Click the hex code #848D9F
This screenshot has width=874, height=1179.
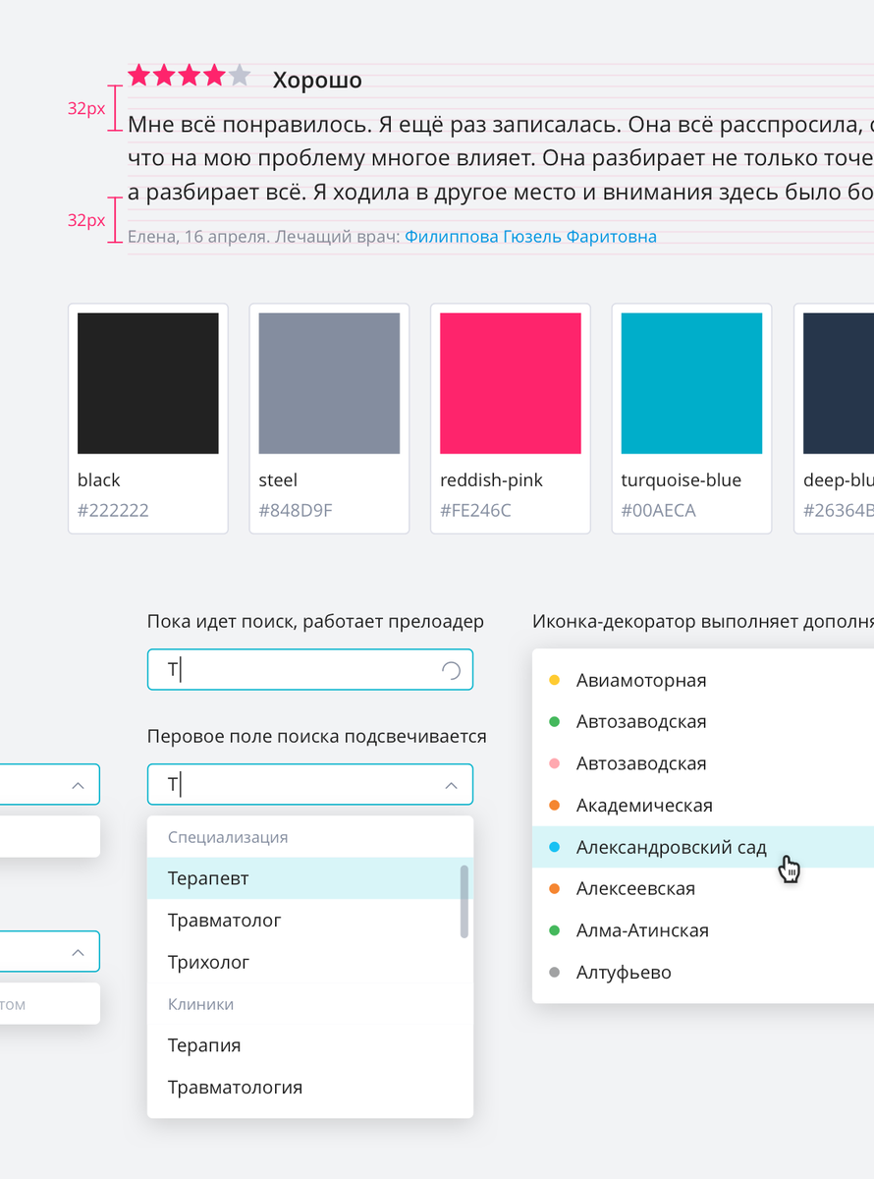point(296,511)
